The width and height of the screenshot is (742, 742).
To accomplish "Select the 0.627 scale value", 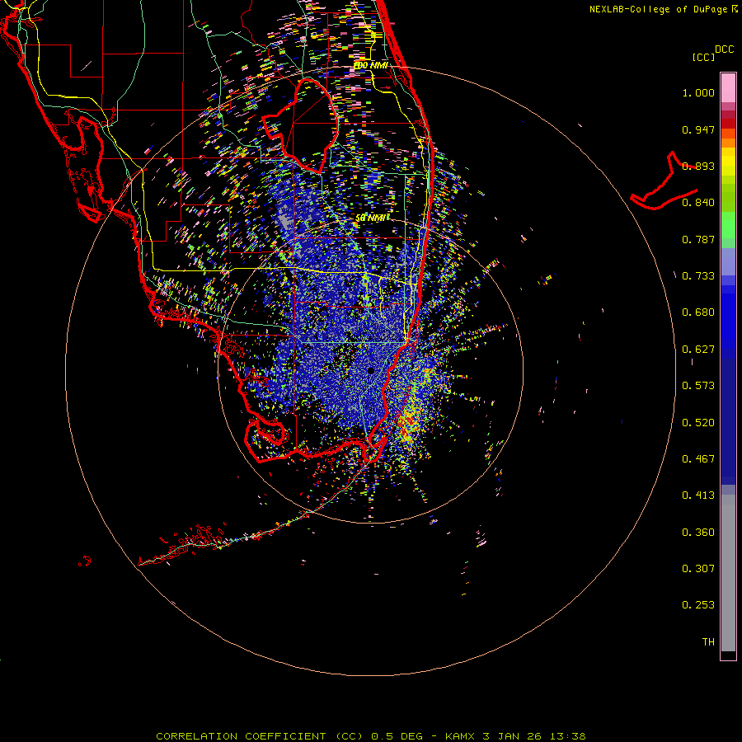I will 698,350.
